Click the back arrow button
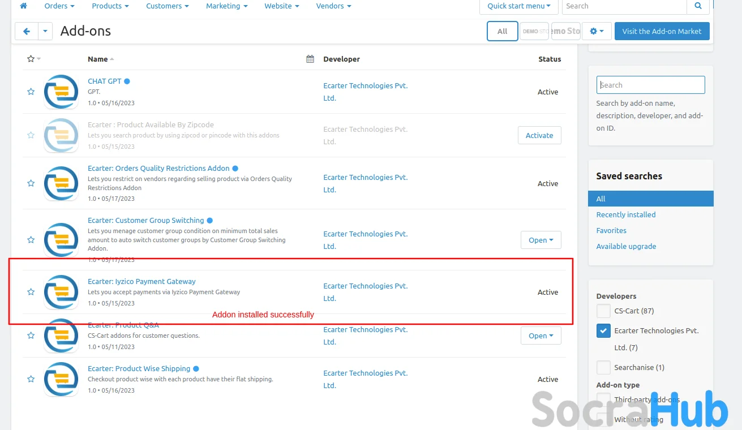Viewport: 742px width, 430px height. 27,32
